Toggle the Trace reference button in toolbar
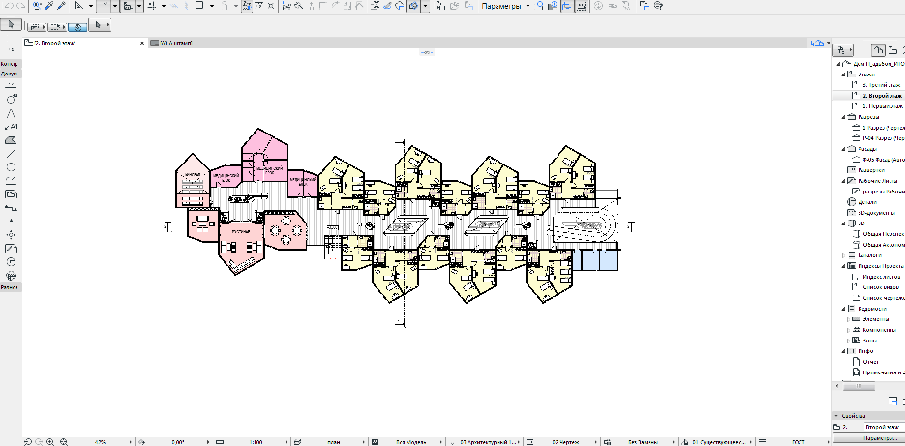The image size is (905, 446). pyautogui.click(x=413, y=6)
